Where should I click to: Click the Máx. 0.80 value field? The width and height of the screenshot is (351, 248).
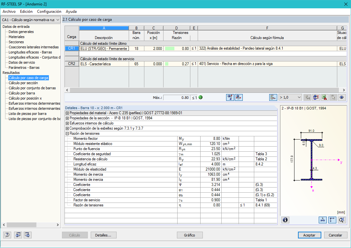click(x=177, y=98)
